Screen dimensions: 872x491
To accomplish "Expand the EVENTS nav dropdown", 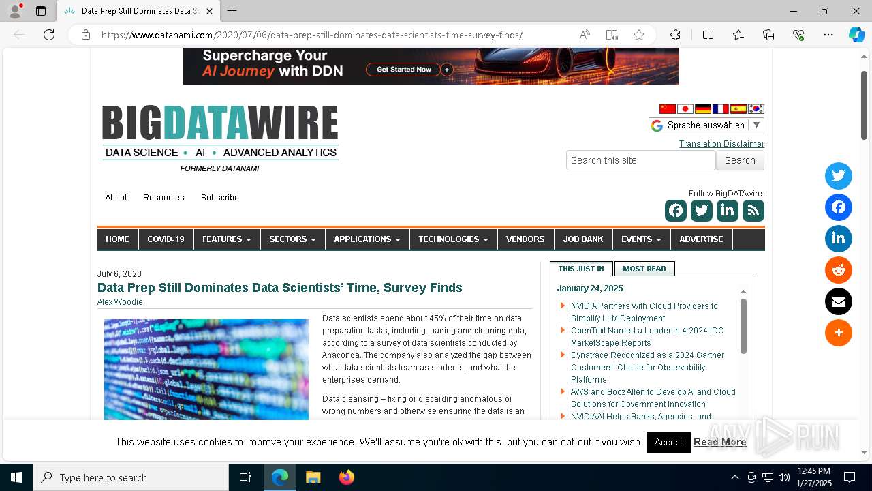I will (x=641, y=239).
